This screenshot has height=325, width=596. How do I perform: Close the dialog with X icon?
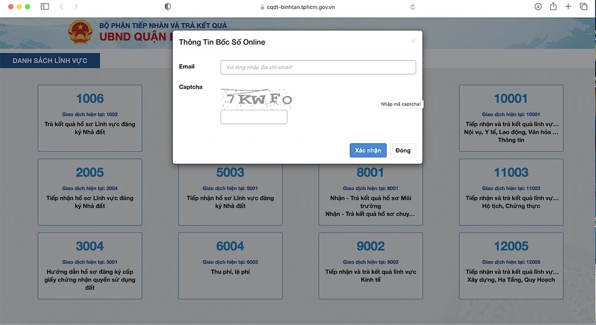[413, 42]
